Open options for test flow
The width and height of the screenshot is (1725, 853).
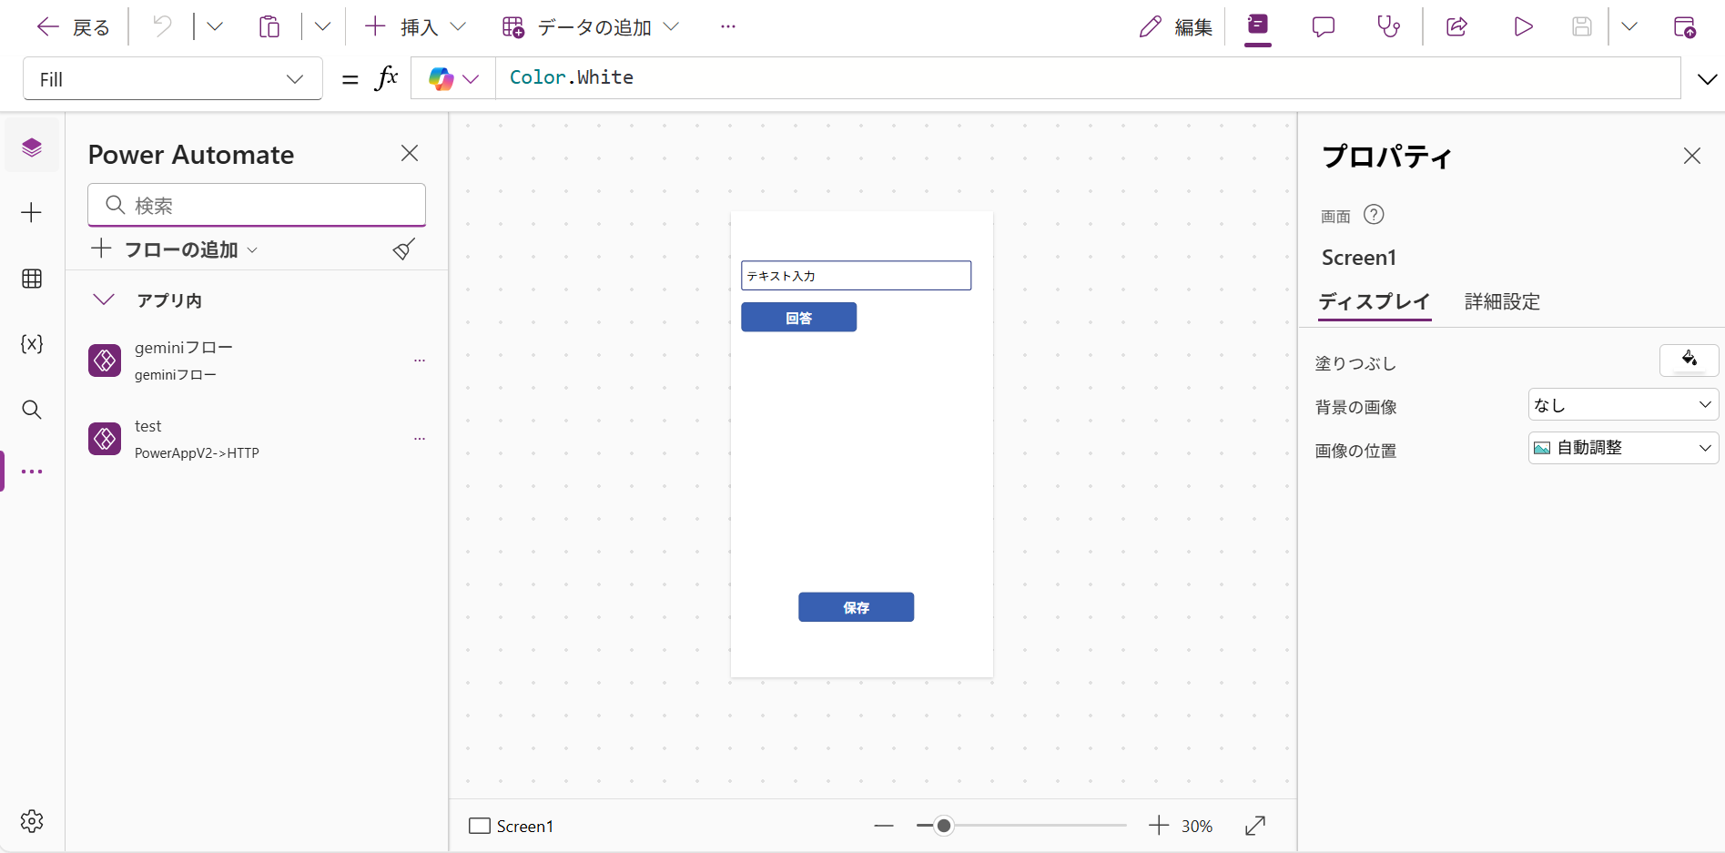[x=420, y=439]
